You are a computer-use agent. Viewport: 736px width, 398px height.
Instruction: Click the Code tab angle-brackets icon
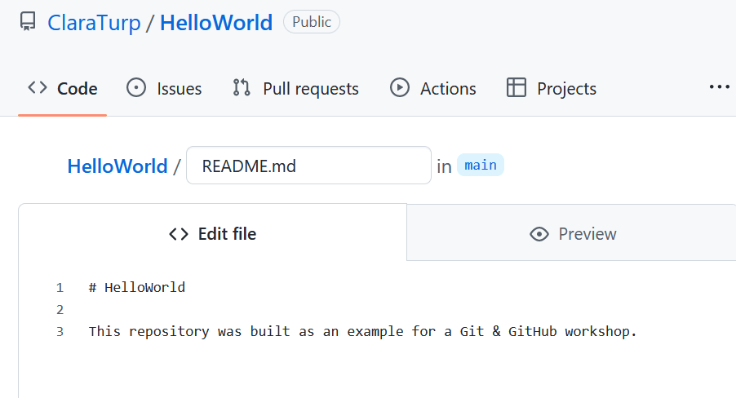(x=38, y=88)
